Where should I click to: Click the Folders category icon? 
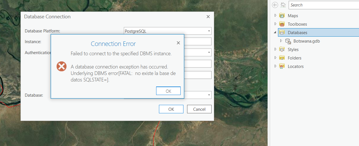(x=282, y=58)
